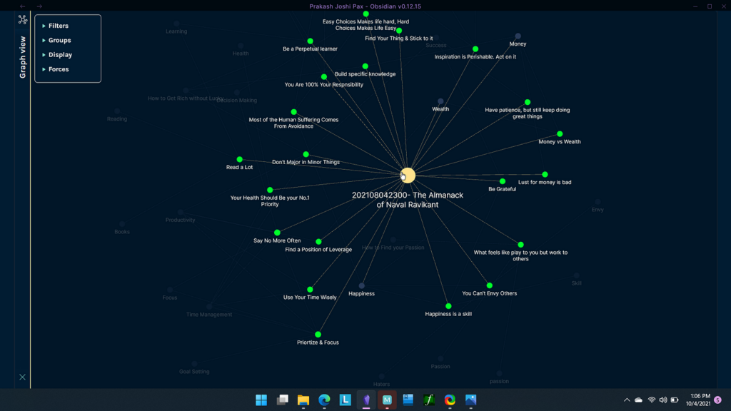Image resolution: width=731 pixels, height=411 pixels.
Task: Launch Microsoft Edge from the taskbar
Action: (x=324, y=400)
